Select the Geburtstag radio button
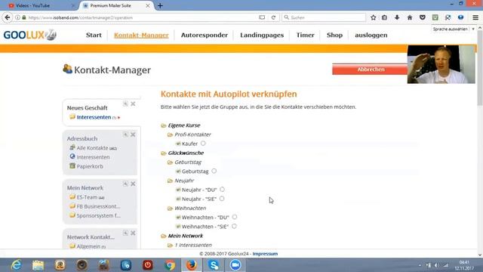The image size is (483, 272). click(x=214, y=171)
